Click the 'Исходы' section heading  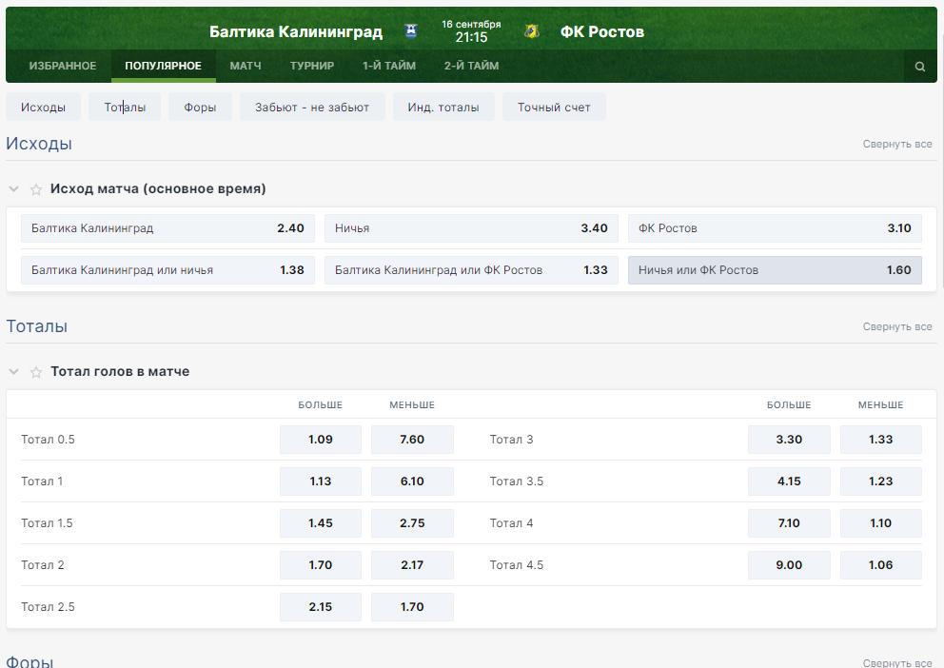pyautogui.click(x=39, y=144)
